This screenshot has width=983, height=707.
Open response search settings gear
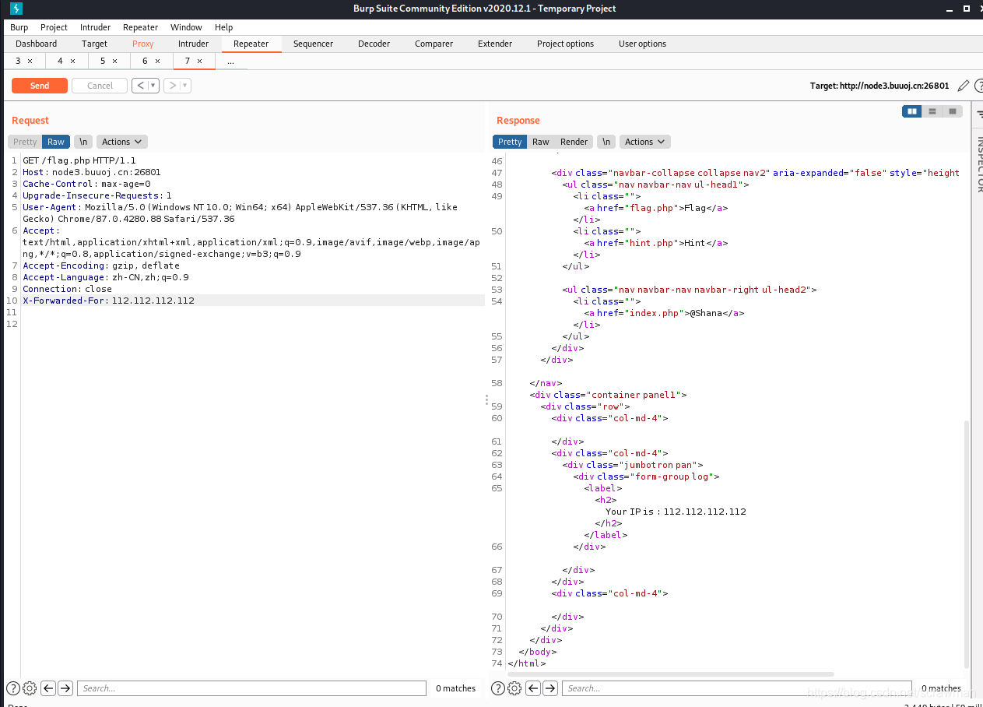[x=514, y=688]
